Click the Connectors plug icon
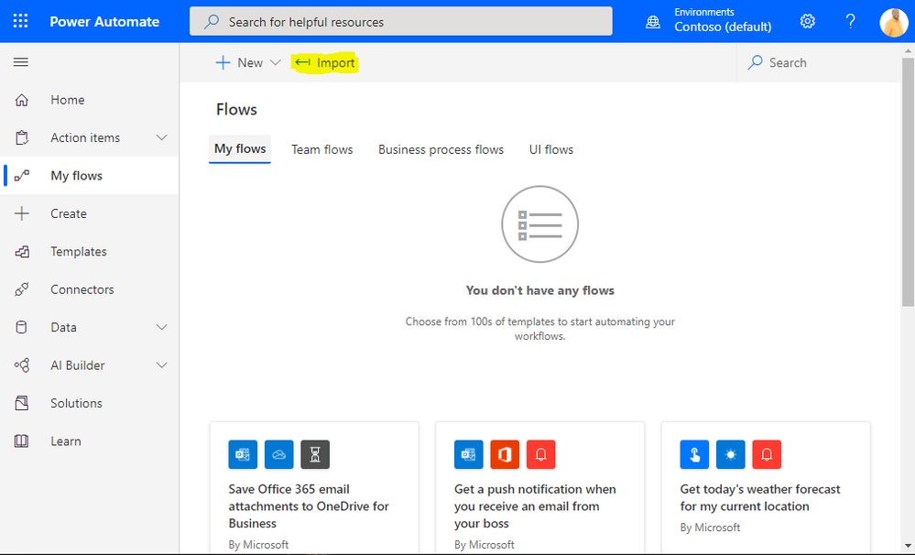 (22, 289)
